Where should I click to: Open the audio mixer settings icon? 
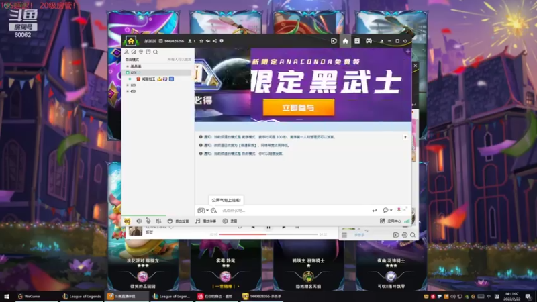click(158, 221)
